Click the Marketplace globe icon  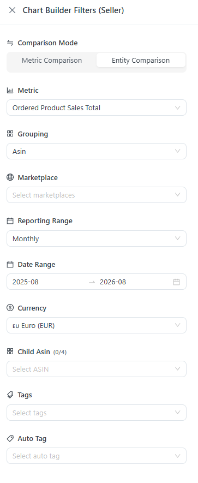pos(10,177)
